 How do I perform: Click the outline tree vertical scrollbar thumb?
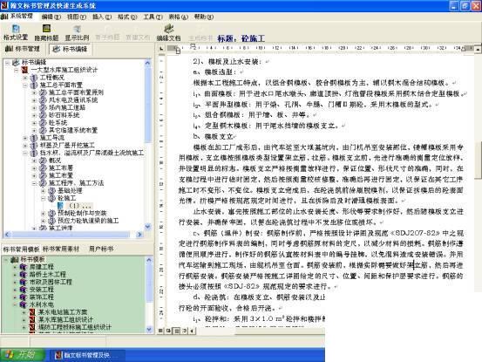click(x=148, y=106)
